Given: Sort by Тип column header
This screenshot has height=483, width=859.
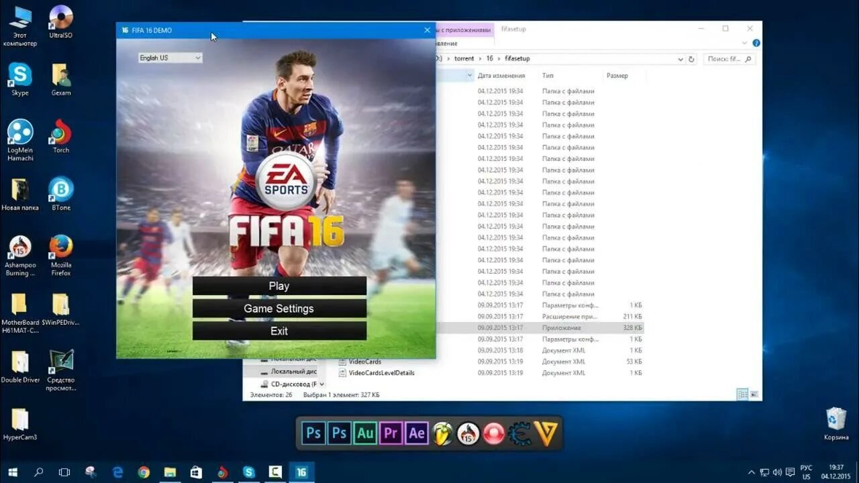Looking at the screenshot, I should (548, 76).
